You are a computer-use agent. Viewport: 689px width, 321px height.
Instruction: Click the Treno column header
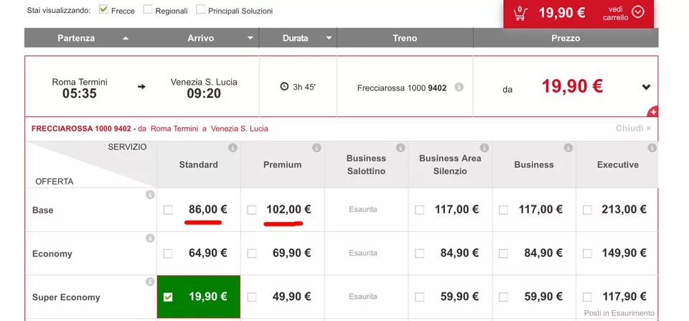click(405, 38)
